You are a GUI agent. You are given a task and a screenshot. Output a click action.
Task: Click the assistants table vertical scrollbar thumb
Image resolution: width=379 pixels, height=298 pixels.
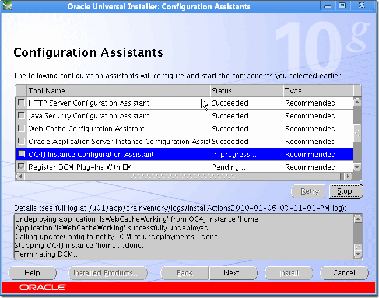click(357, 133)
